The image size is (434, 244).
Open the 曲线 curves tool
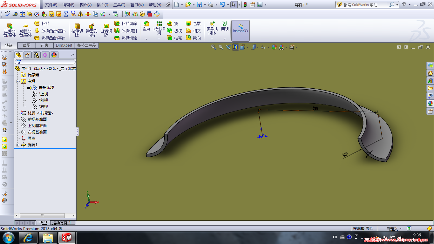click(x=225, y=26)
